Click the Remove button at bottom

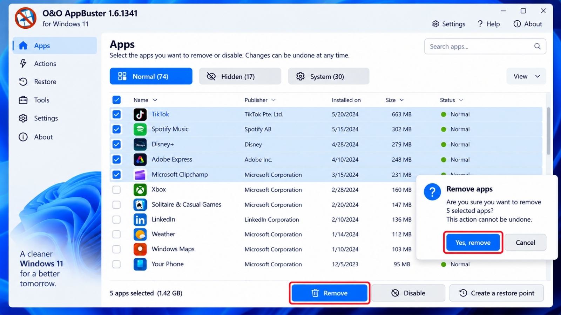tap(330, 293)
